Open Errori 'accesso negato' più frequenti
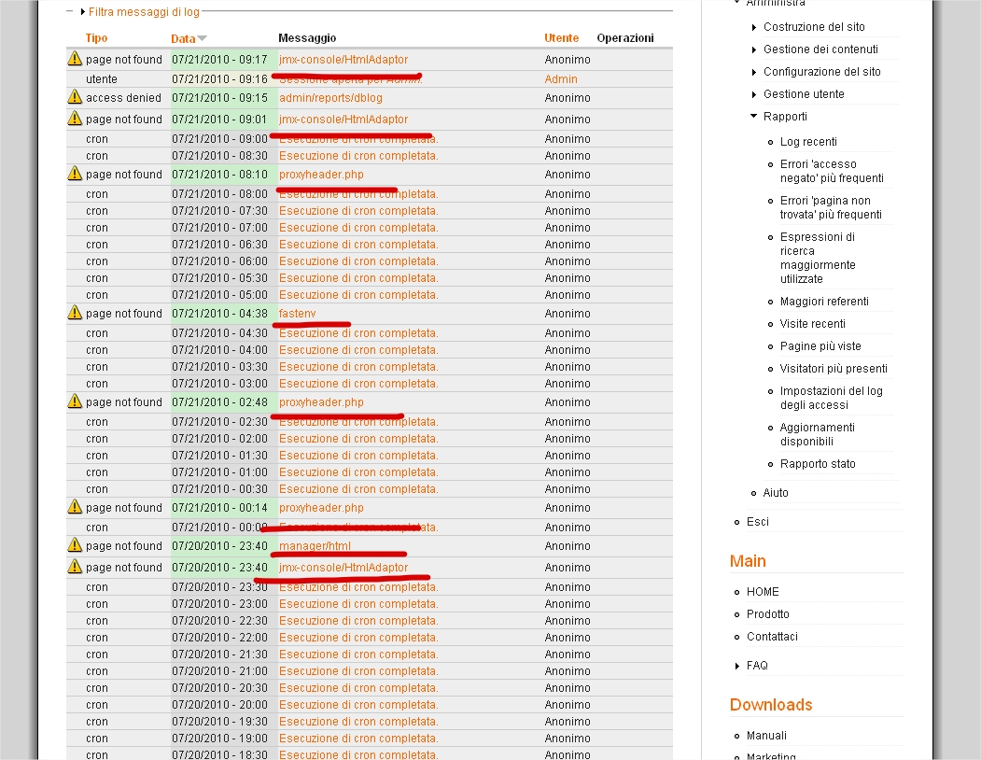 point(832,171)
